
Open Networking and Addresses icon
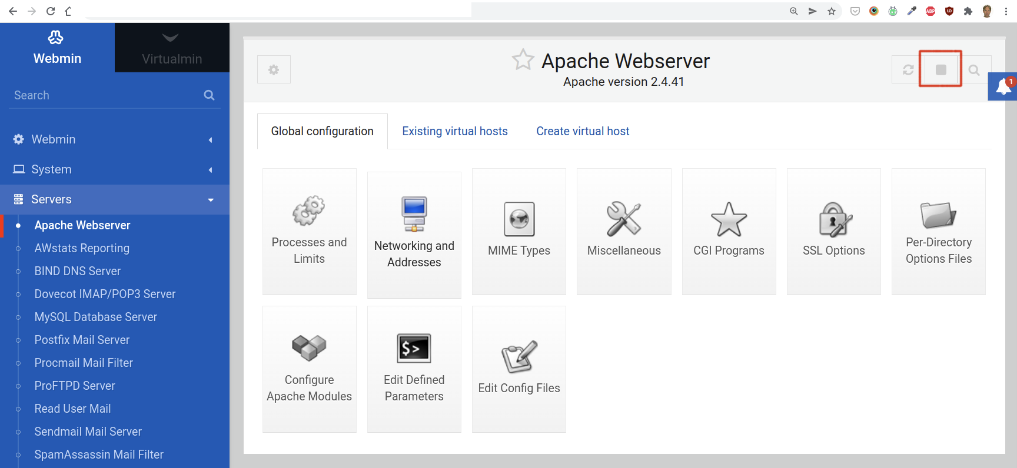click(414, 235)
